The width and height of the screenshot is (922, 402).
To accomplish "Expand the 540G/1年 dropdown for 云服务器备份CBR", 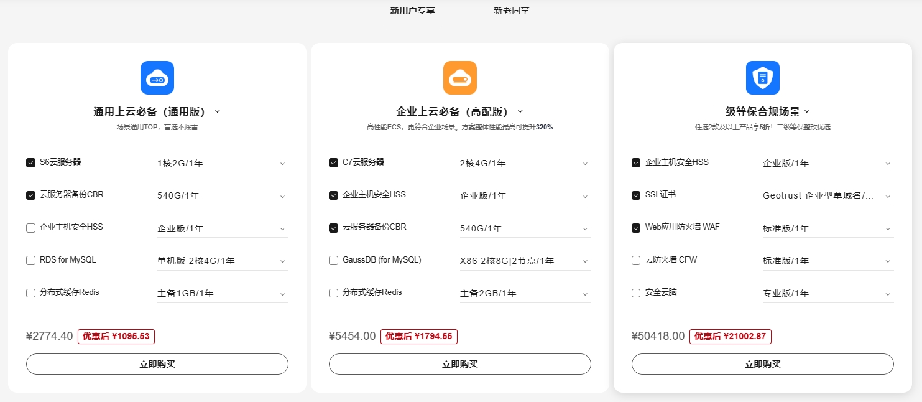I will pos(222,195).
